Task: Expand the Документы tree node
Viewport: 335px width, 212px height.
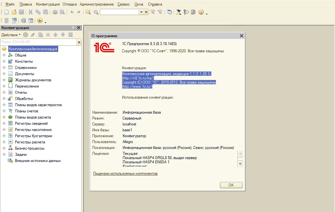Action: coord(4,73)
